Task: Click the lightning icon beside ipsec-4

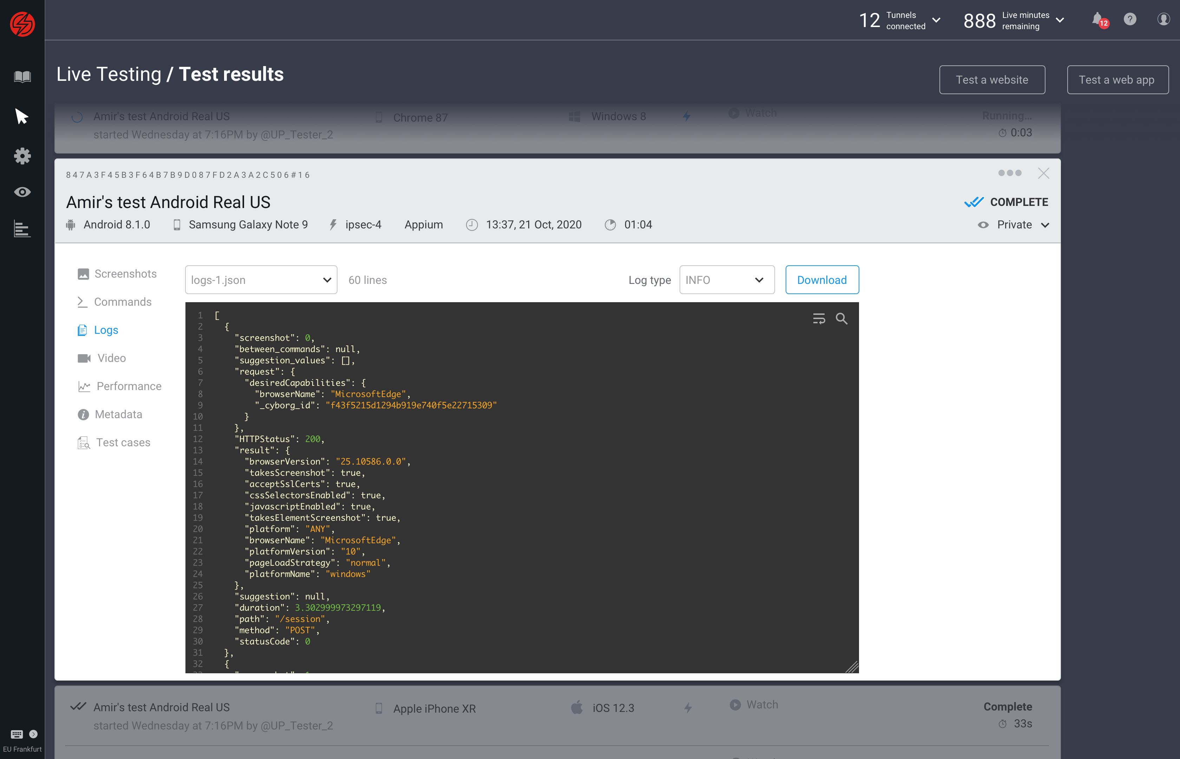Action: (x=333, y=225)
